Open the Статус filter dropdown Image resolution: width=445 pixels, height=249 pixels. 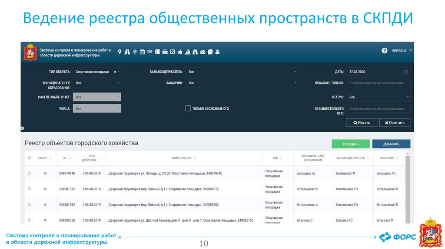click(x=379, y=97)
